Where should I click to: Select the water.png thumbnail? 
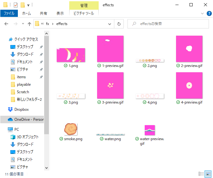pos(110,135)
